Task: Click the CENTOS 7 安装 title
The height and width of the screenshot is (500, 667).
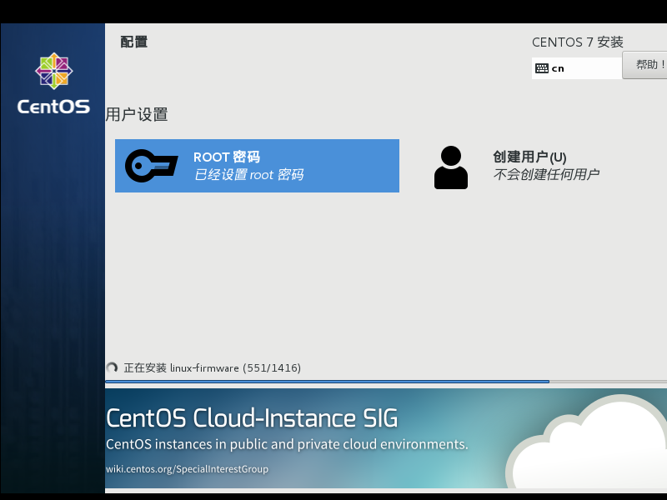Action: point(577,42)
